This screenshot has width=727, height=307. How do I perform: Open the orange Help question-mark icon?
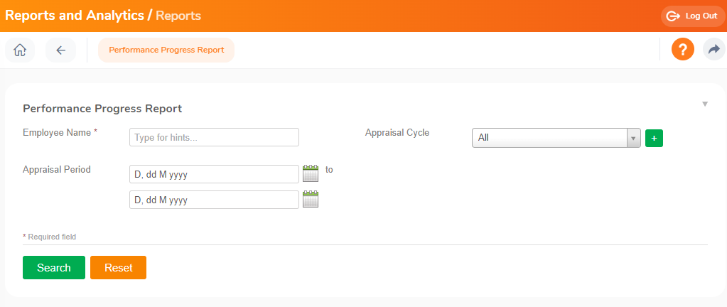click(x=682, y=49)
